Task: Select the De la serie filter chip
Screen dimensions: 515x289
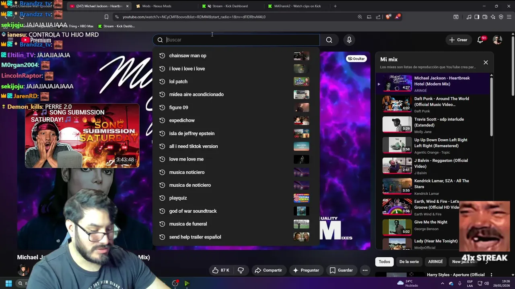Action: (x=409, y=262)
